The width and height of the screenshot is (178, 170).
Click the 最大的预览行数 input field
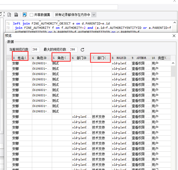73,49
